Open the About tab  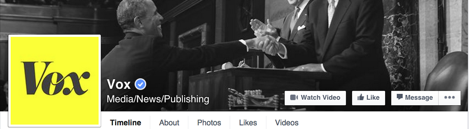[169, 123]
